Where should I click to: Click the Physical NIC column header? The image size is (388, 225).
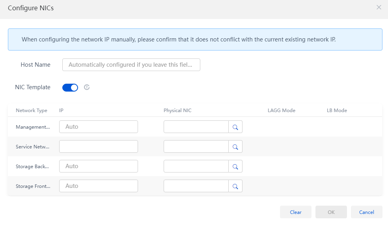pos(177,111)
